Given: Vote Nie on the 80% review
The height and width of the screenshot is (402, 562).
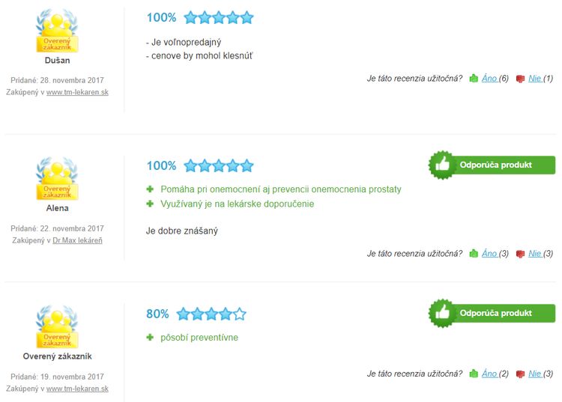Looking at the screenshot, I should [x=535, y=374].
